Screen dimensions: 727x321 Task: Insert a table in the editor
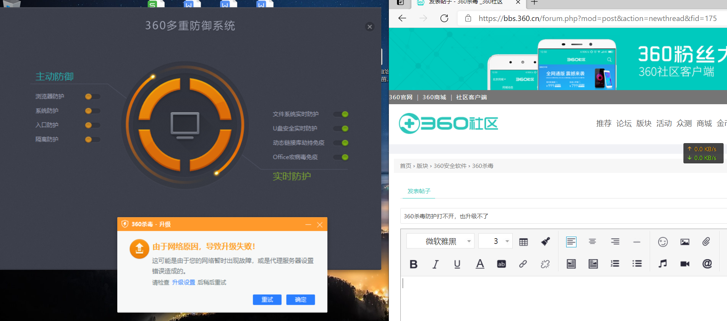[523, 242]
